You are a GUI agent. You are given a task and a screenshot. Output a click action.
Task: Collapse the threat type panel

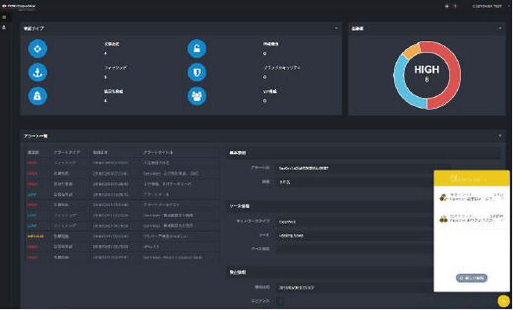click(336, 29)
